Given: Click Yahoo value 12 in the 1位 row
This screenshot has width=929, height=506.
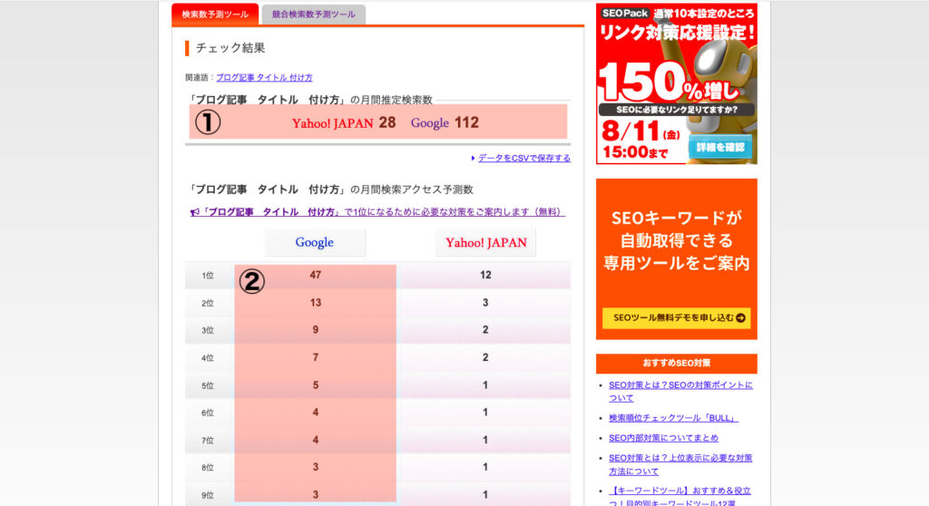Looking at the screenshot, I should coord(486,275).
